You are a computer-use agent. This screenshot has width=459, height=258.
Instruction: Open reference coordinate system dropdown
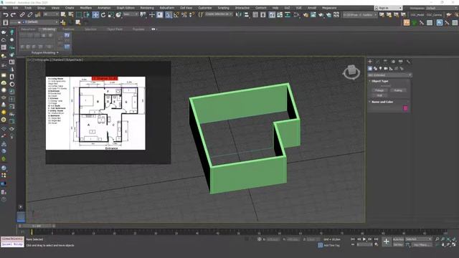(x=131, y=14)
